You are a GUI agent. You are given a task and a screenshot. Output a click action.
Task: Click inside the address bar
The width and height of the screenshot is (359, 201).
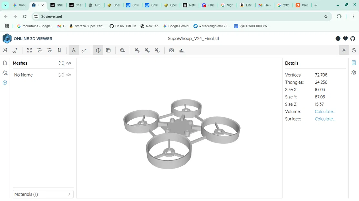pyautogui.click(x=129, y=16)
